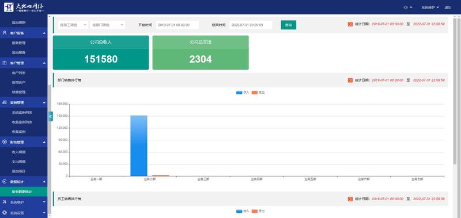Click the 退出 logout link
This screenshot has height=218, width=461.
point(448,7)
